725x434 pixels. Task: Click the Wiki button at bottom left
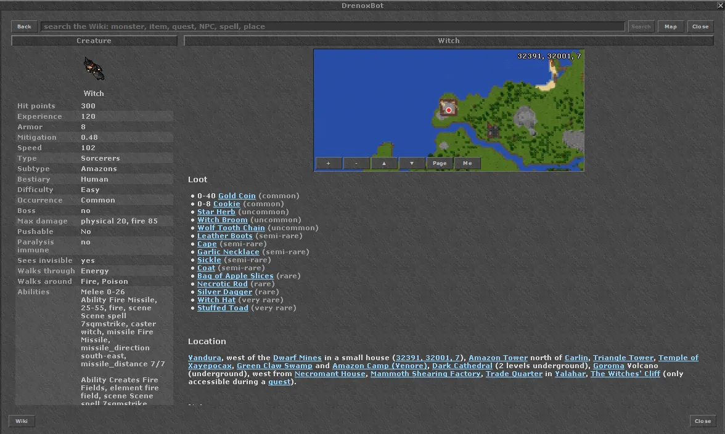tap(21, 421)
